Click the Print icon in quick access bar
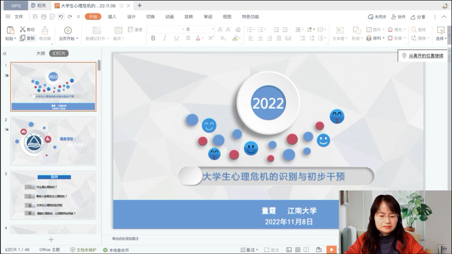452x254 pixels. click(44, 17)
